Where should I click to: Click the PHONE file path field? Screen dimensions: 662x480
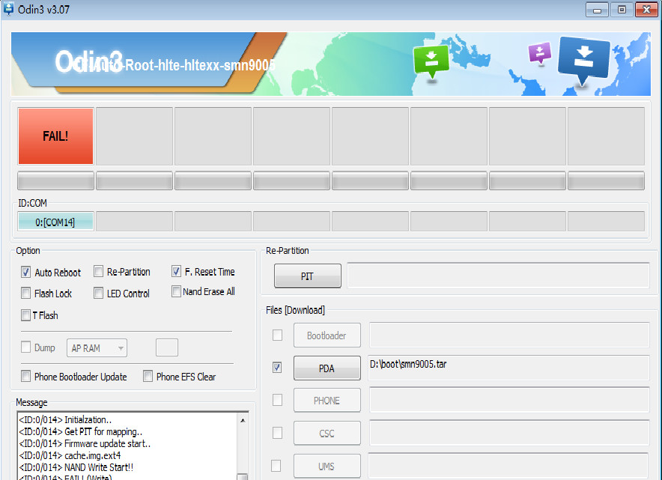pyautogui.click(x=509, y=400)
